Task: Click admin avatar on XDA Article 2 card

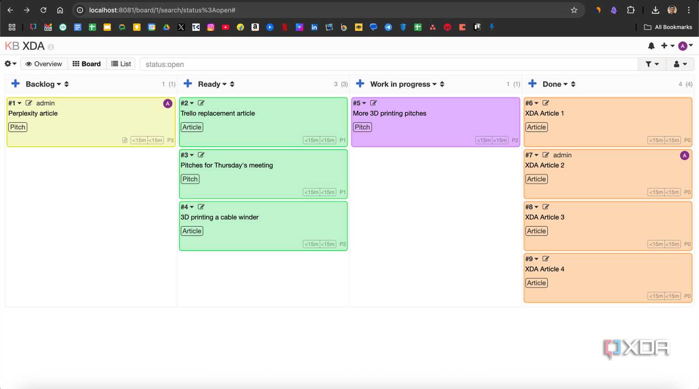Action: tap(685, 155)
